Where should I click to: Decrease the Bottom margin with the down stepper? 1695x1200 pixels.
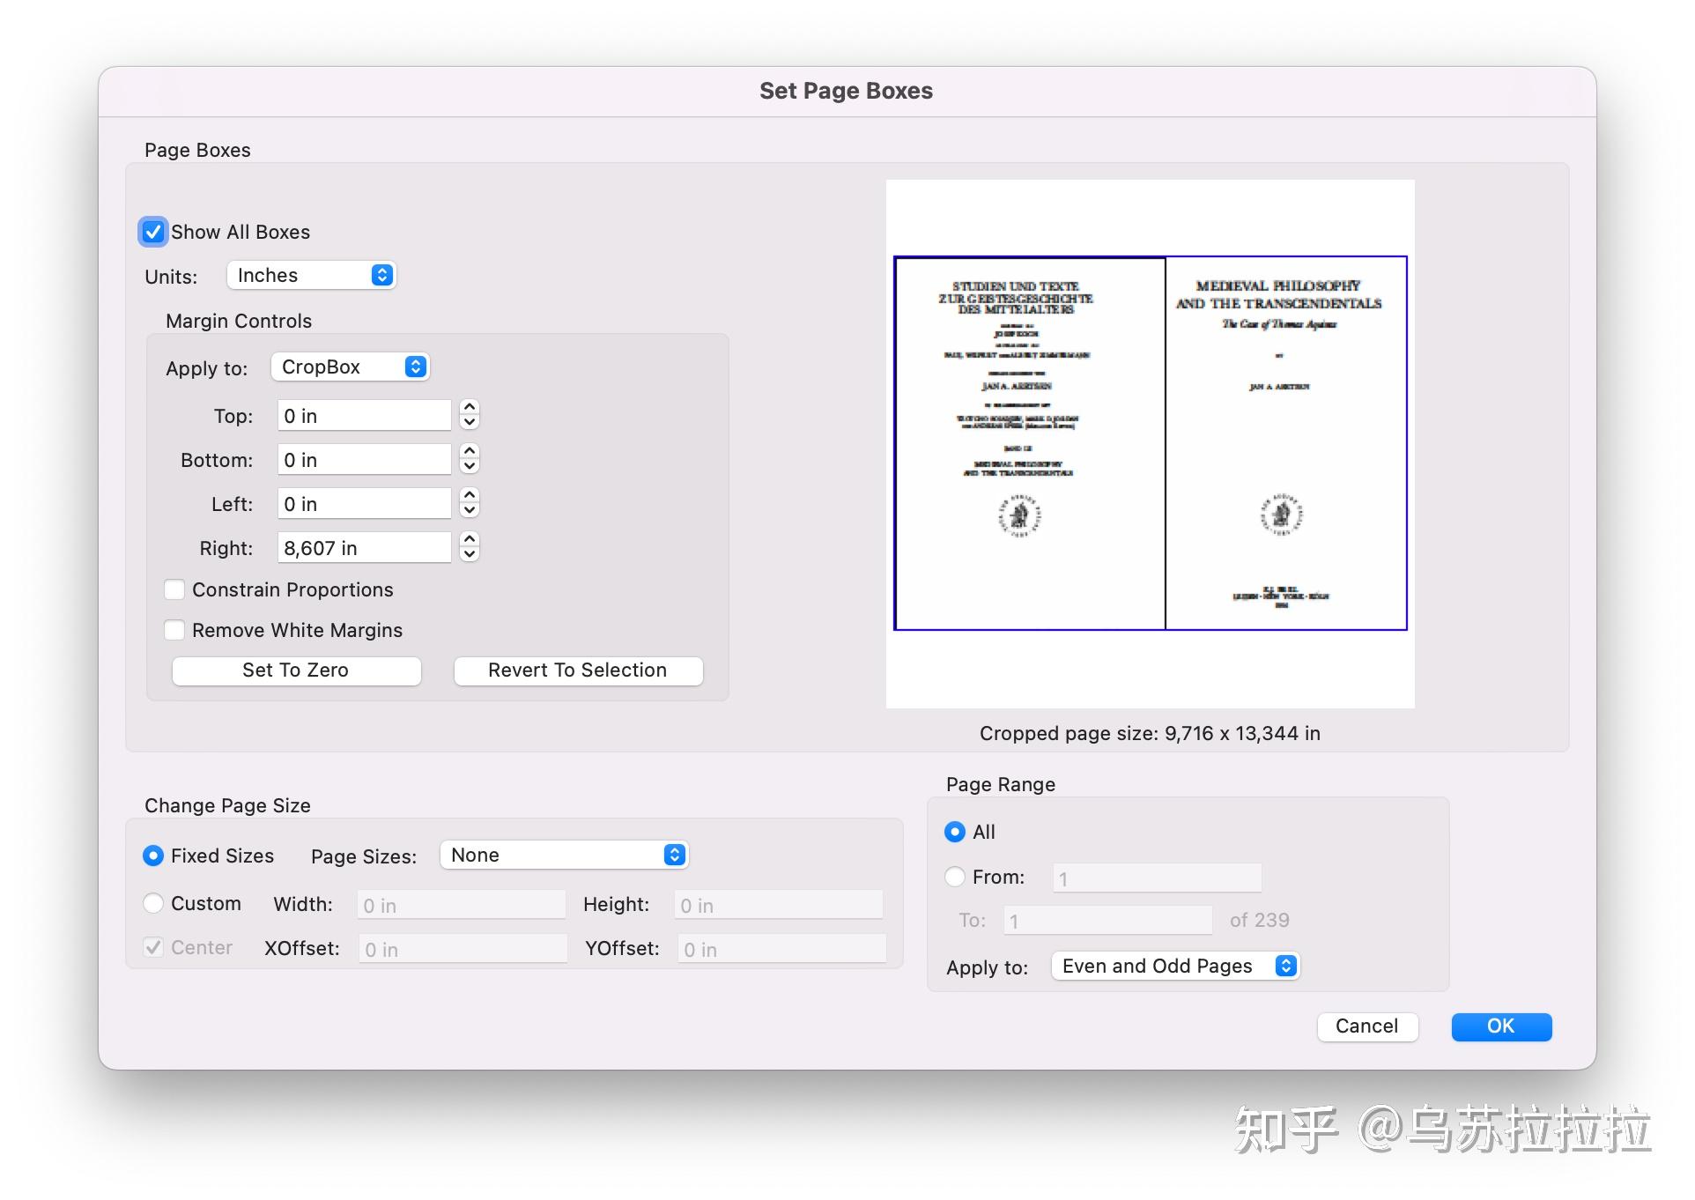click(469, 465)
